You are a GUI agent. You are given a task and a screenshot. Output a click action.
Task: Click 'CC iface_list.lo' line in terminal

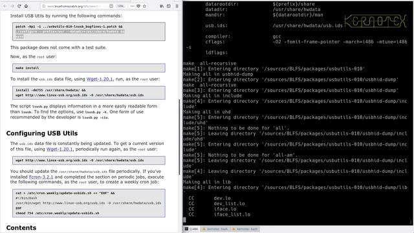pyautogui.click(x=219, y=214)
